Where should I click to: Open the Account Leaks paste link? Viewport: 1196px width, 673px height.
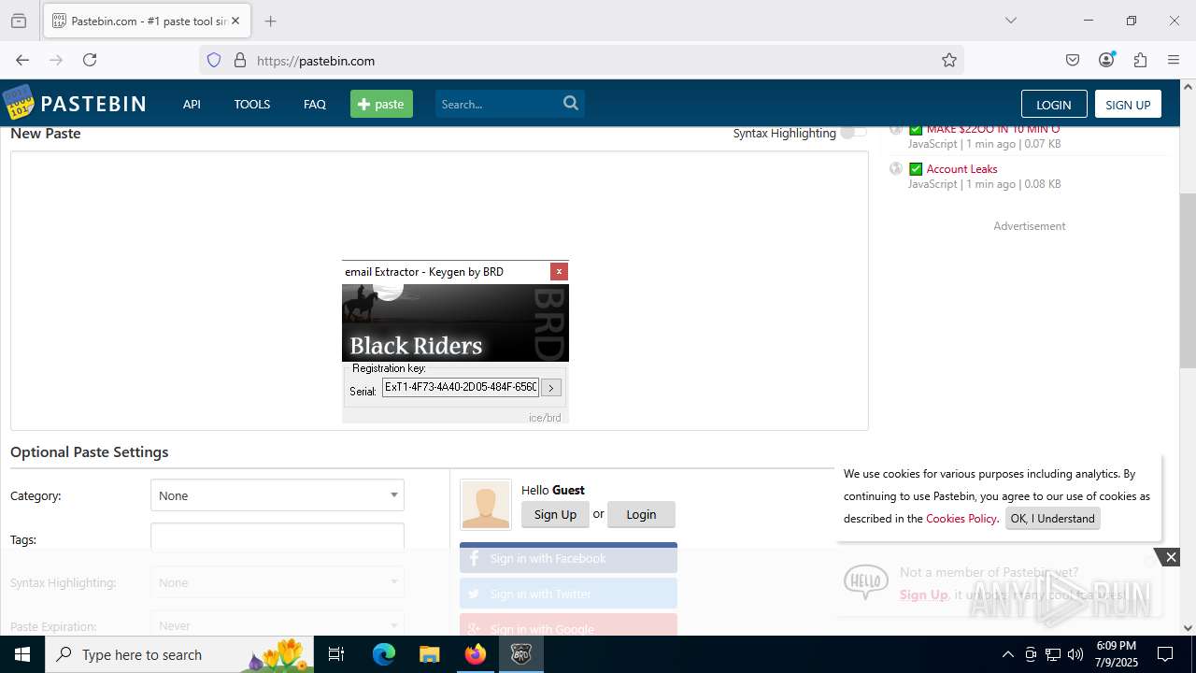pos(961,169)
